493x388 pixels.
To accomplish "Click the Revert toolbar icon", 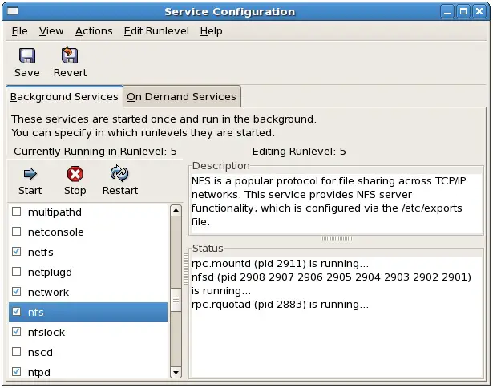I will pyautogui.click(x=70, y=56).
